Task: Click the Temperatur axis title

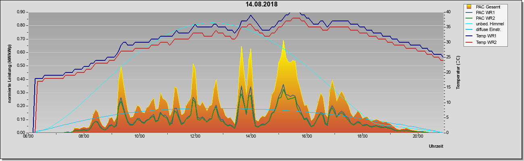Action: pyautogui.click(x=458, y=72)
